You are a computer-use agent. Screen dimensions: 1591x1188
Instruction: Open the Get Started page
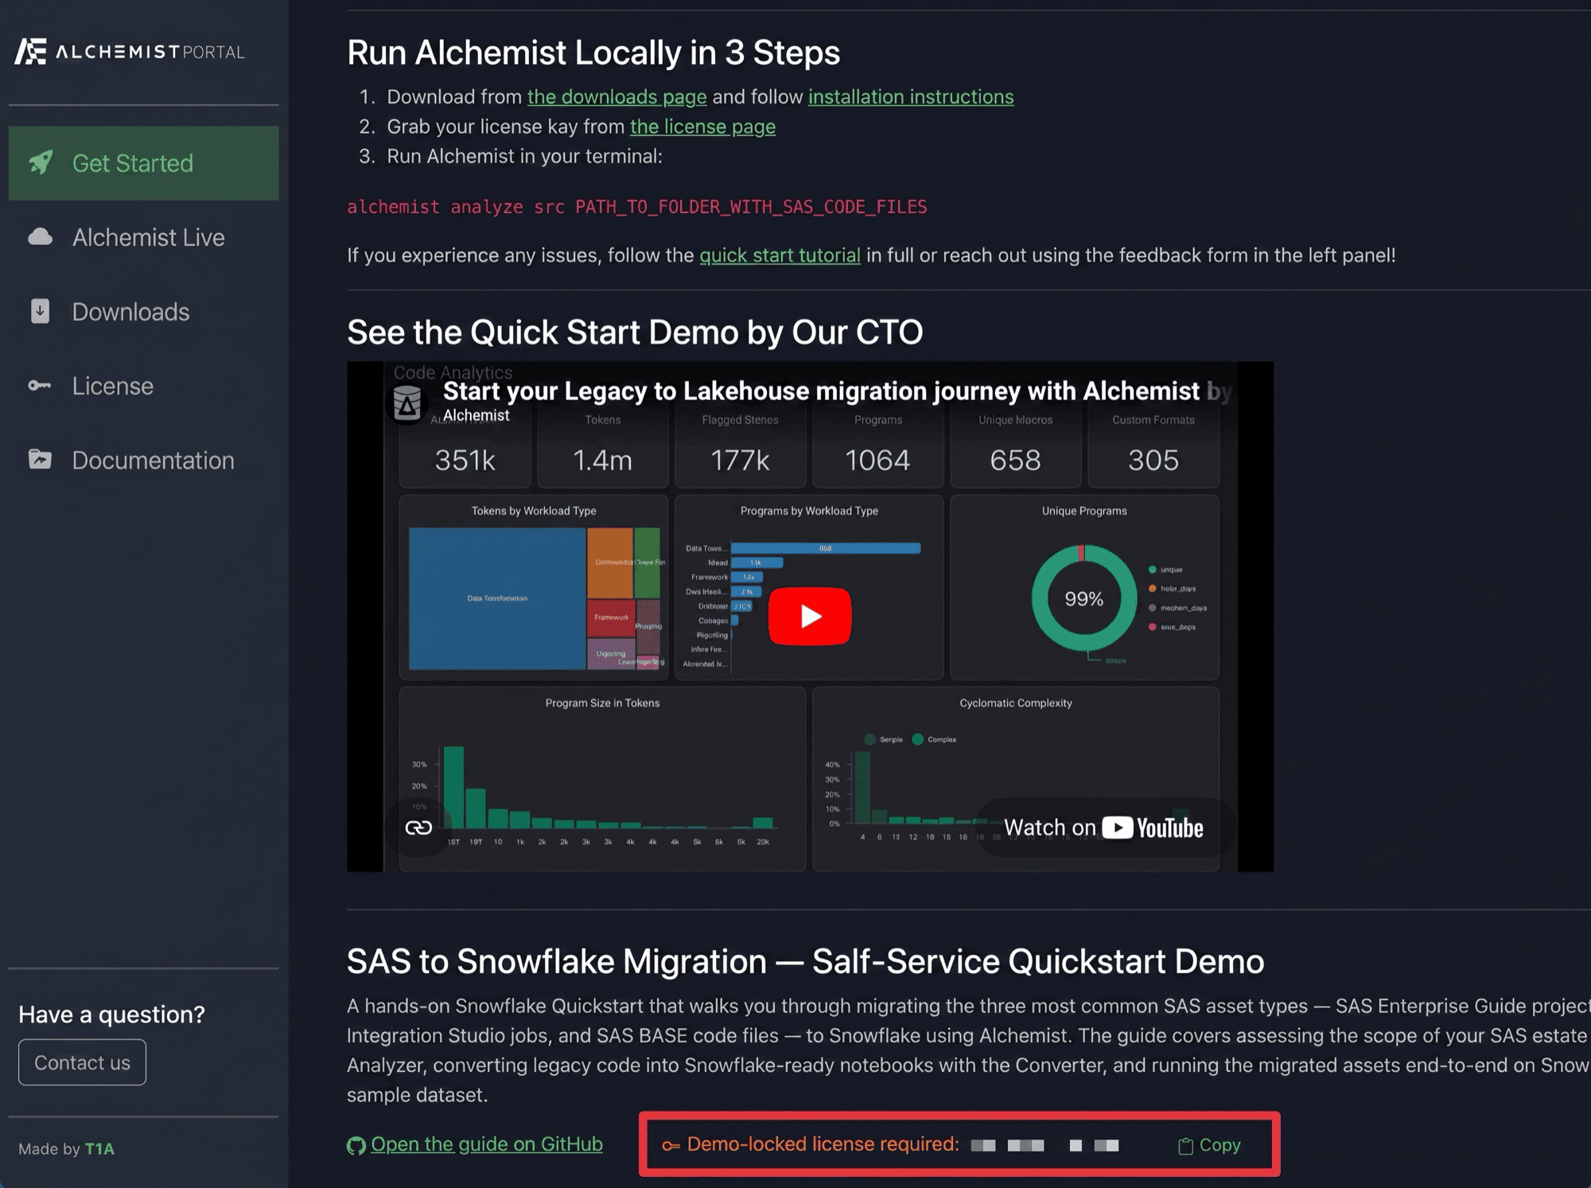[x=143, y=163]
